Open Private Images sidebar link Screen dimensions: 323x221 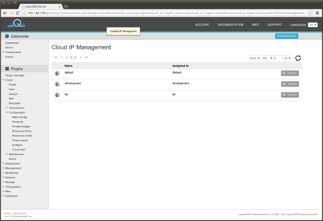coord(21,126)
